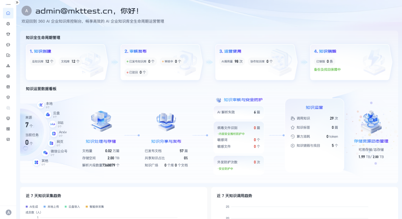Open the 1. 知识创建 card
Viewport: 402px width, 219px height.
tap(66, 62)
